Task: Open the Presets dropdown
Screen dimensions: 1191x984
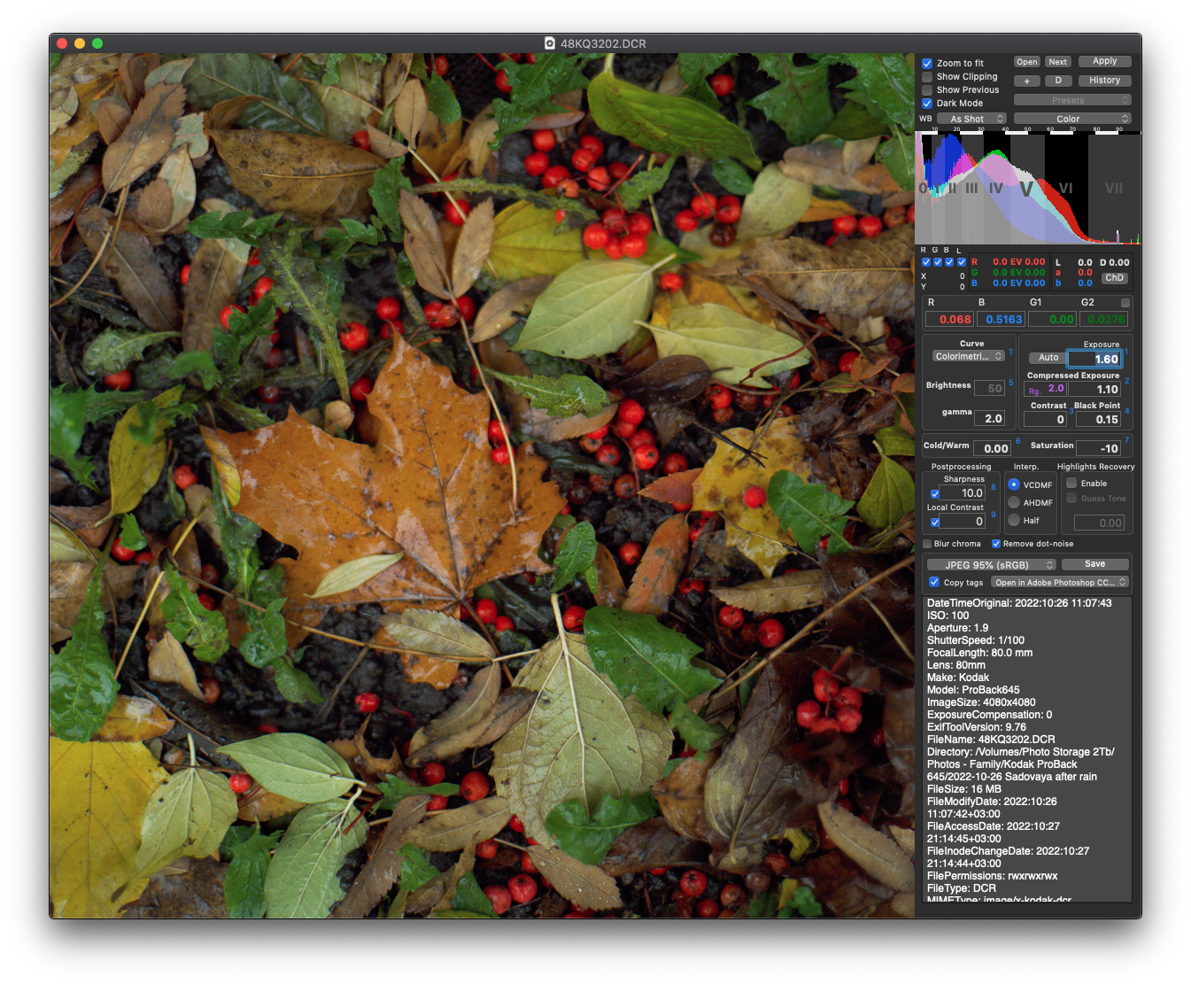Action: pos(1072,100)
